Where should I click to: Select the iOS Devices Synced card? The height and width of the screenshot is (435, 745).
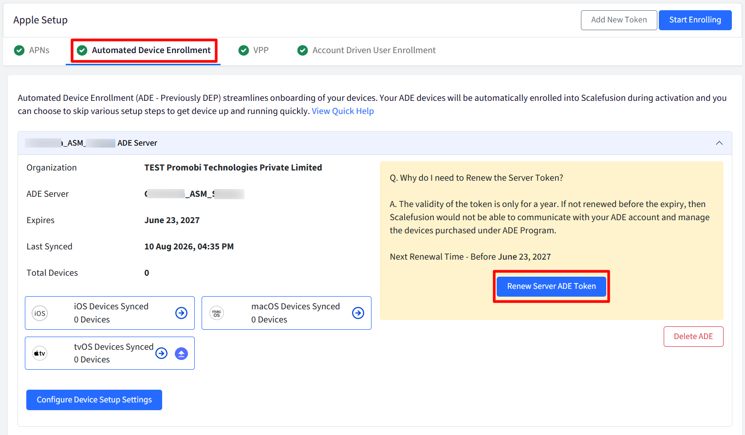coord(110,313)
